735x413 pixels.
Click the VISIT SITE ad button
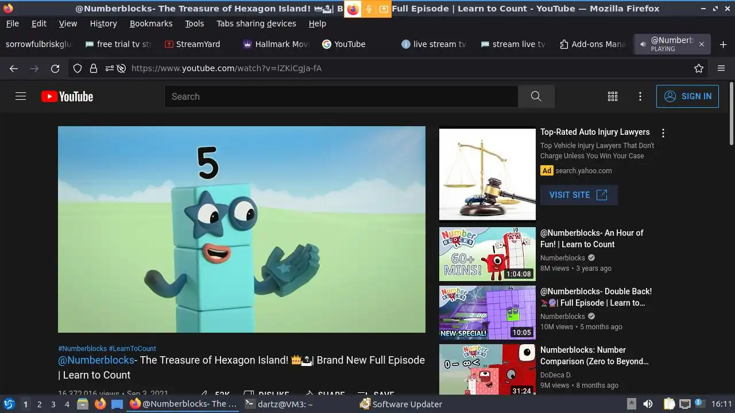(579, 195)
